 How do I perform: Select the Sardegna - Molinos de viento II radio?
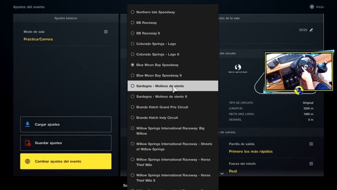(133, 97)
